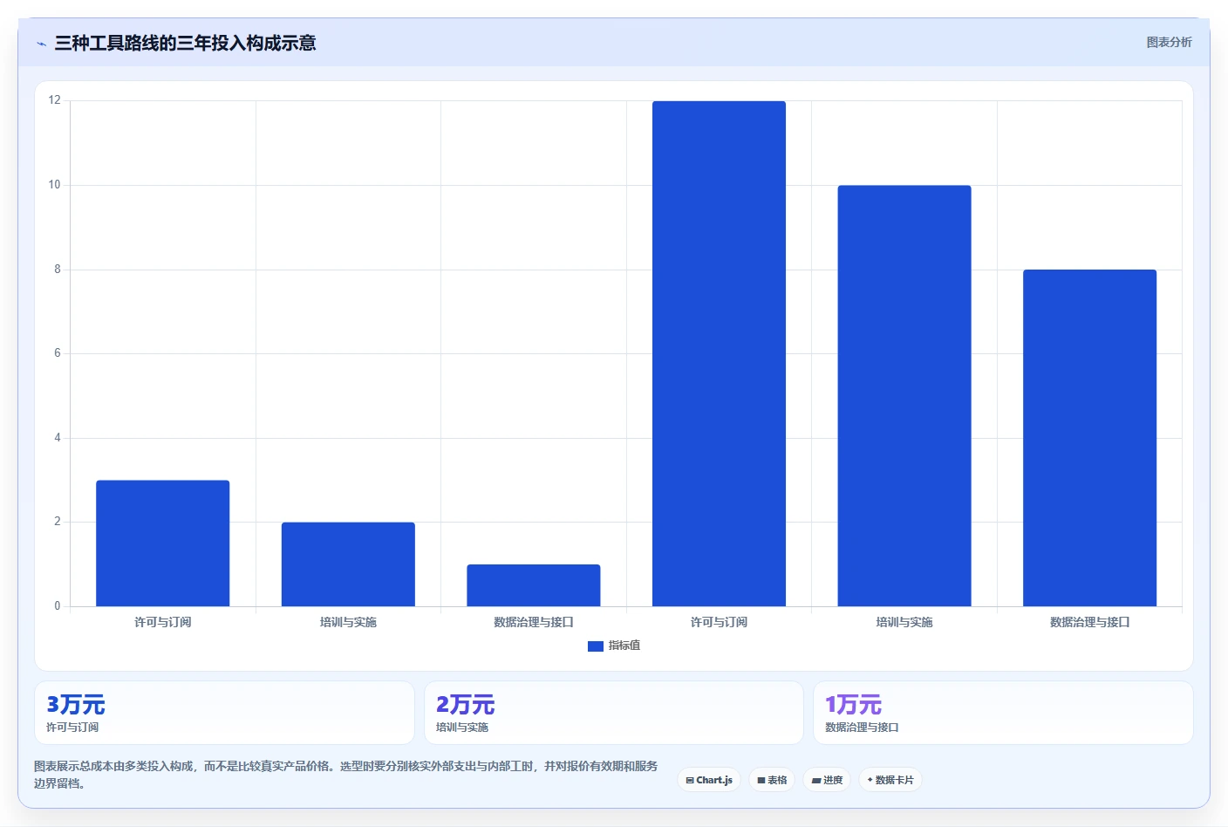Viewport: 1228px width, 827px height.
Task: Click axis label 培训与实施 under the 10 bar
Action: tap(904, 622)
